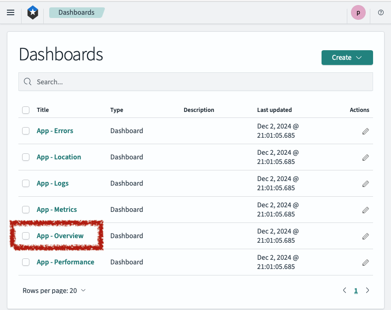Image resolution: width=391 pixels, height=310 pixels.
Task: Open the App - Metrics dashboard link
Action: 57,209
